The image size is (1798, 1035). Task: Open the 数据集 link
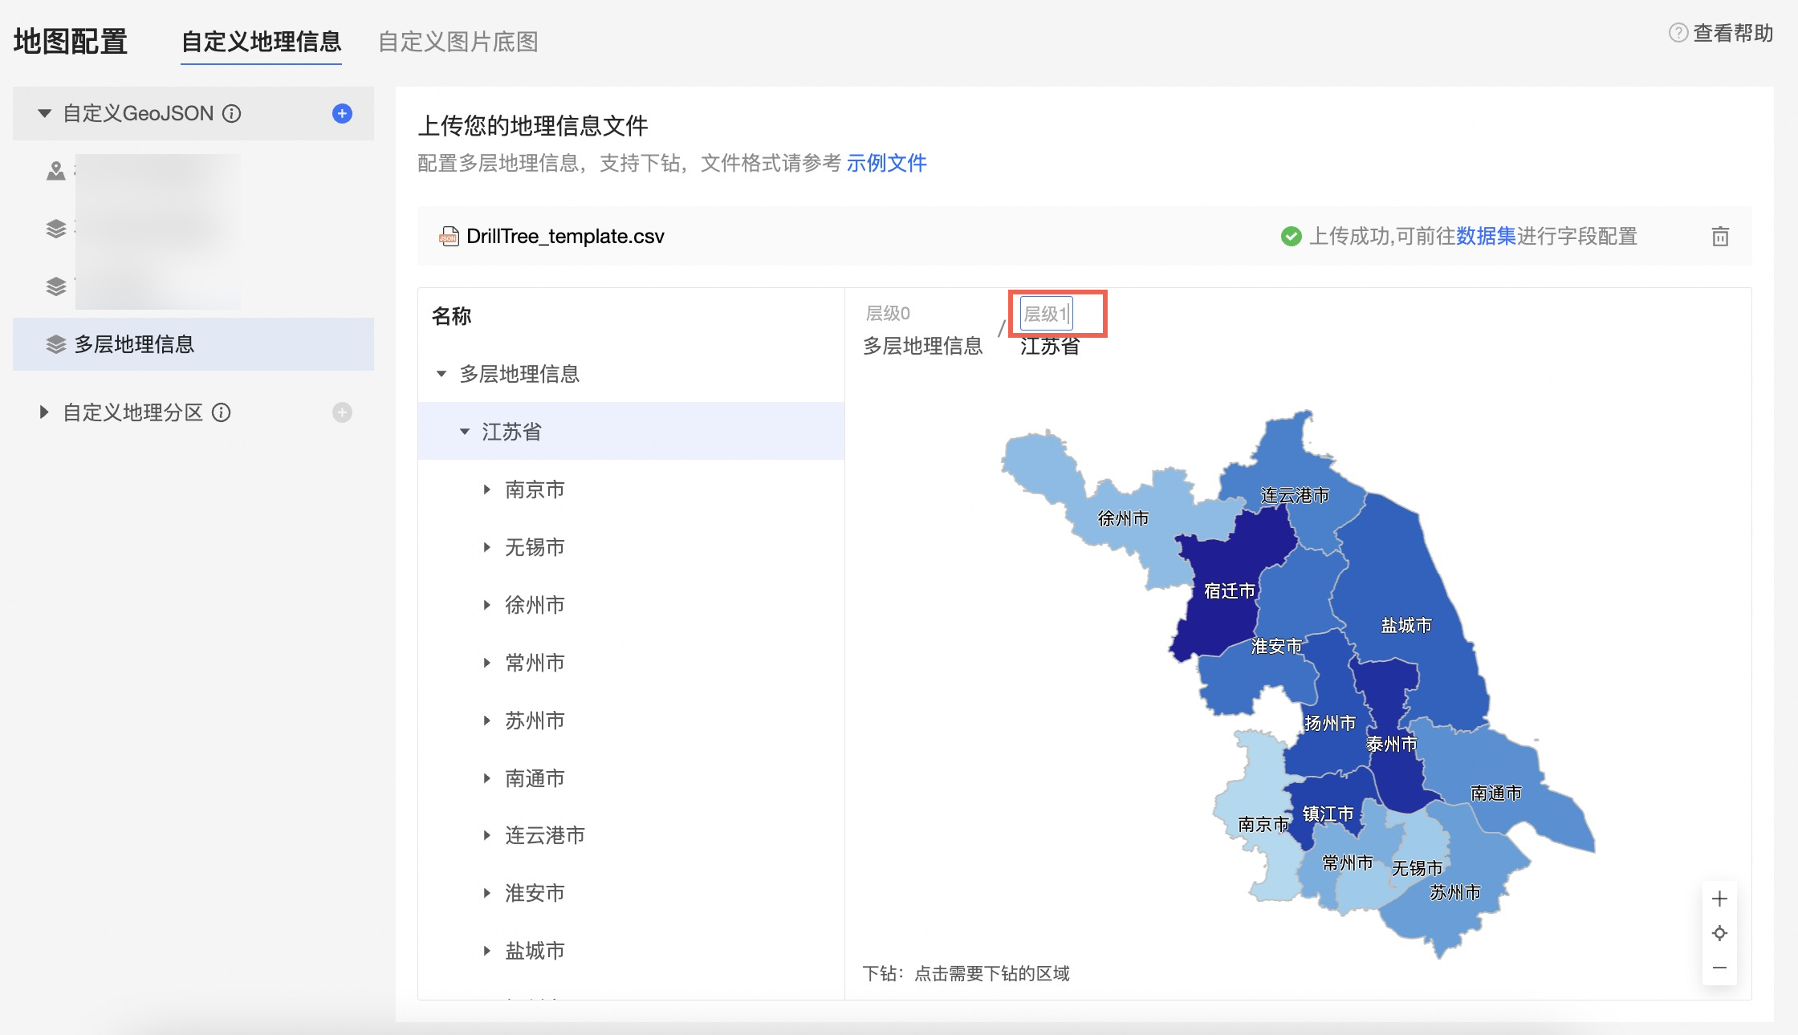click(x=1486, y=237)
